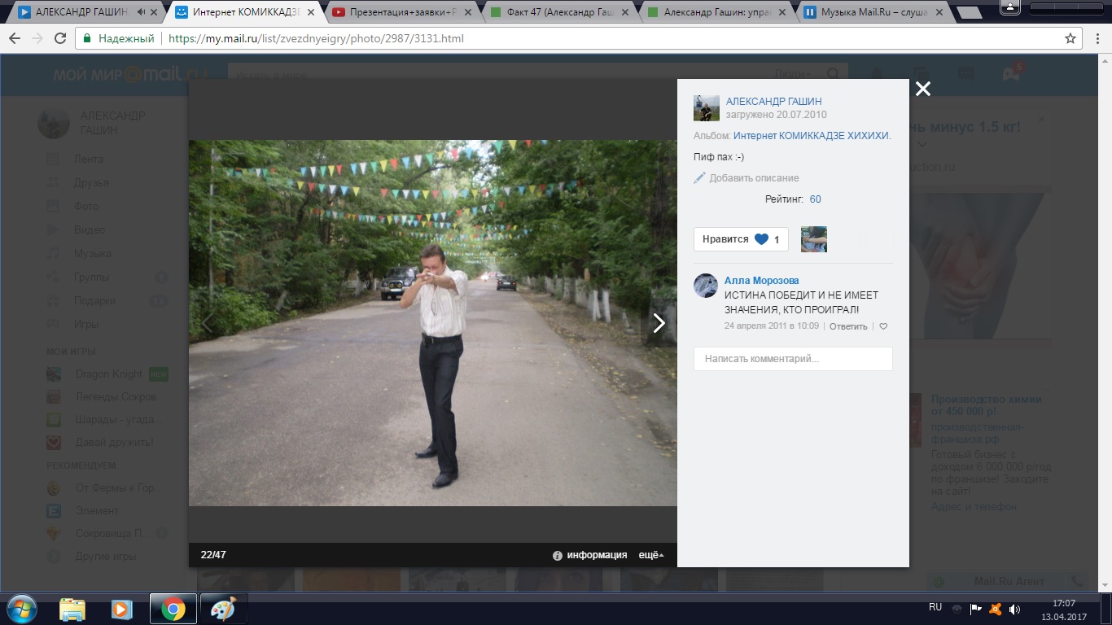The image size is (1112, 625).
Task: Open the Лента item in left sidebar
Action: (89, 159)
